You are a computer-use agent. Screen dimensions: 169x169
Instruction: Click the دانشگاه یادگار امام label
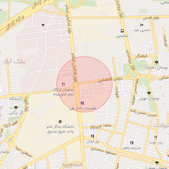pyautogui.click(x=60, y=127)
